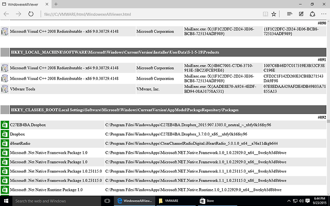Image resolution: width=330 pixels, height=206 pixels.
Task: Click Store icon next to iHeartRadio
Action: click(5, 143)
